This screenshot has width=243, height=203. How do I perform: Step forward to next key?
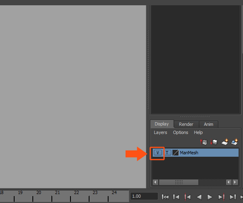tap(222, 197)
